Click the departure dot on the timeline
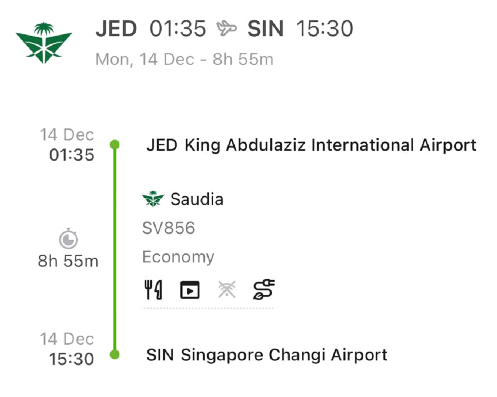This screenshot has width=497, height=397. pyautogui.click(x=114, y=144)
